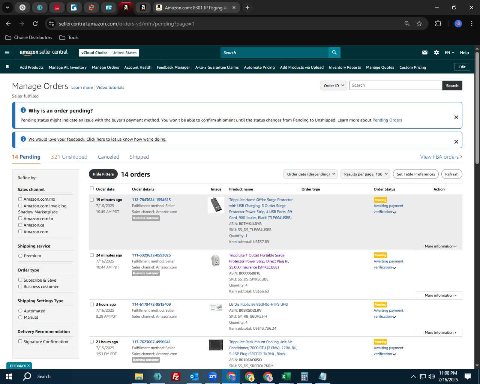Click the Refresh orders button
Viewport: 480px width, 384px height.
coord(451,174)
